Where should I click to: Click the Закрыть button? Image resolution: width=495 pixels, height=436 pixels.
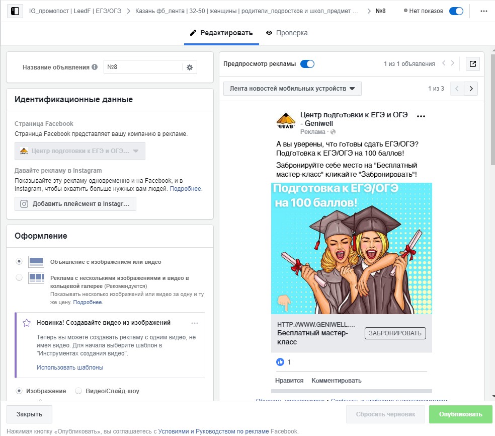(29, 414)
